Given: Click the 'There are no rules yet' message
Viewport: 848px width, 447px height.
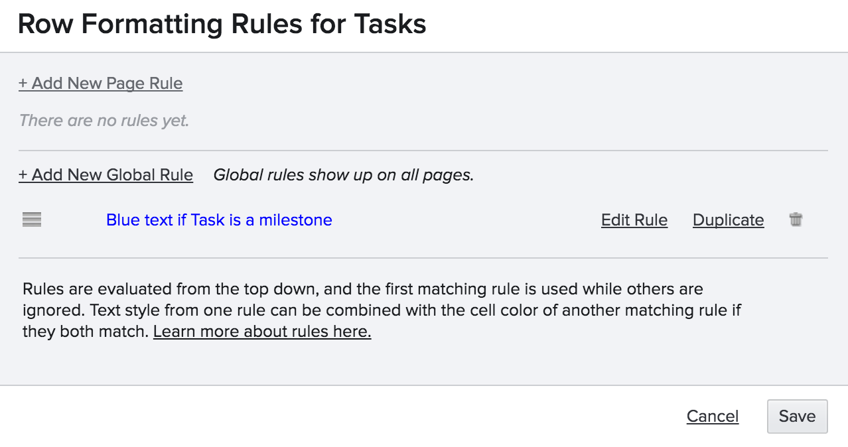Looking at the screenshot, I should pyautogui.click(x=104, y=121).
